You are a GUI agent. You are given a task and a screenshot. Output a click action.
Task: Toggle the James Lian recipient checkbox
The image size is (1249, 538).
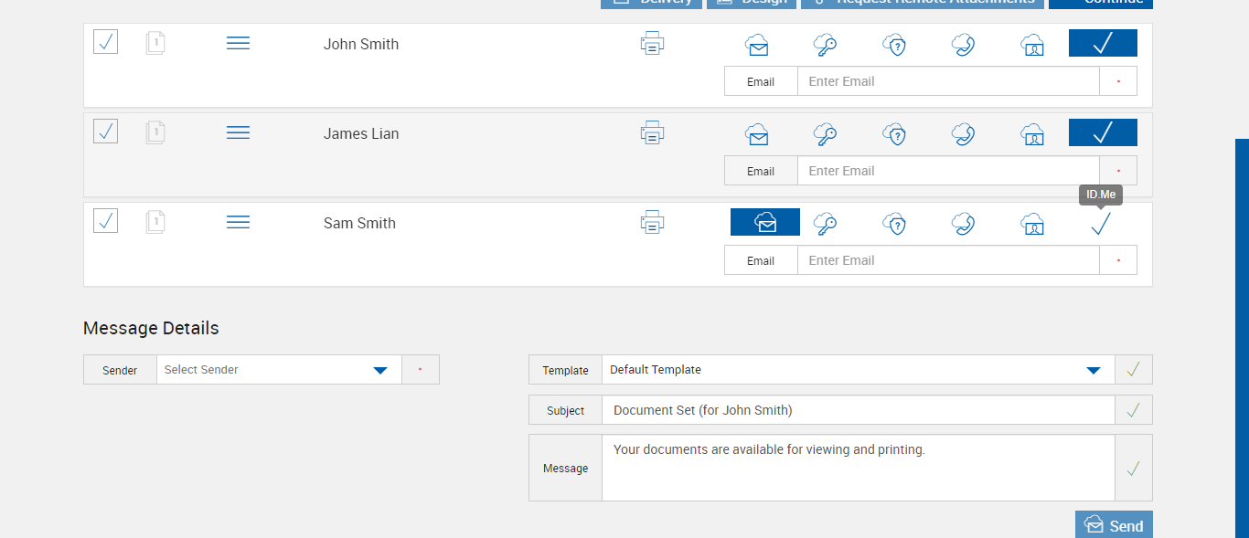click(106, 132)
